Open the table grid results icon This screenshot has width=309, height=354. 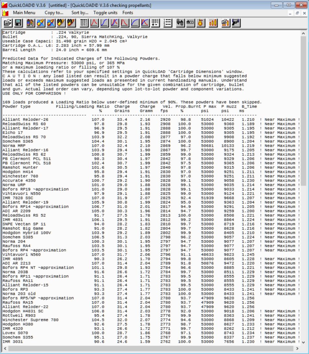84,23
